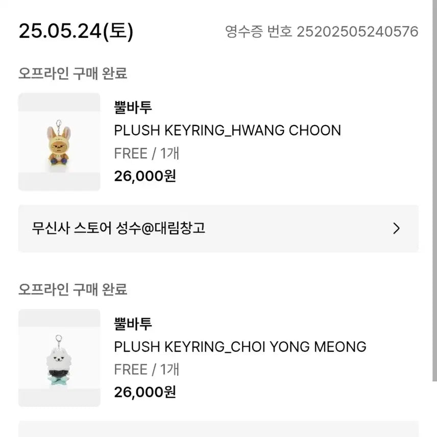The height and width of the screenshot is (437, 437).
Task: Open PLUSH KEYRING_HWANG CHOON product name
Action: tap(227, 130)
